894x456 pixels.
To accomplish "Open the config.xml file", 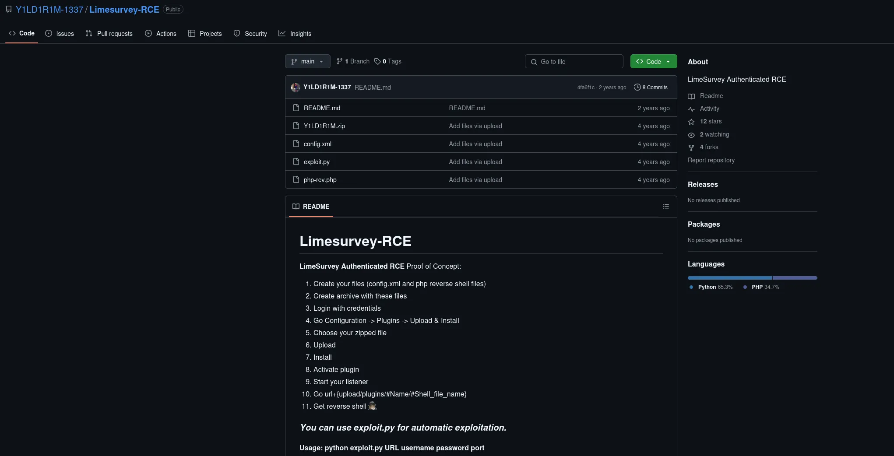I will click(317, 144).
